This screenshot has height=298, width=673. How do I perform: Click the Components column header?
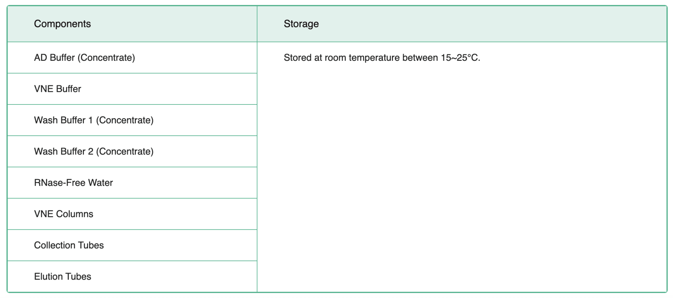point(62,24)
